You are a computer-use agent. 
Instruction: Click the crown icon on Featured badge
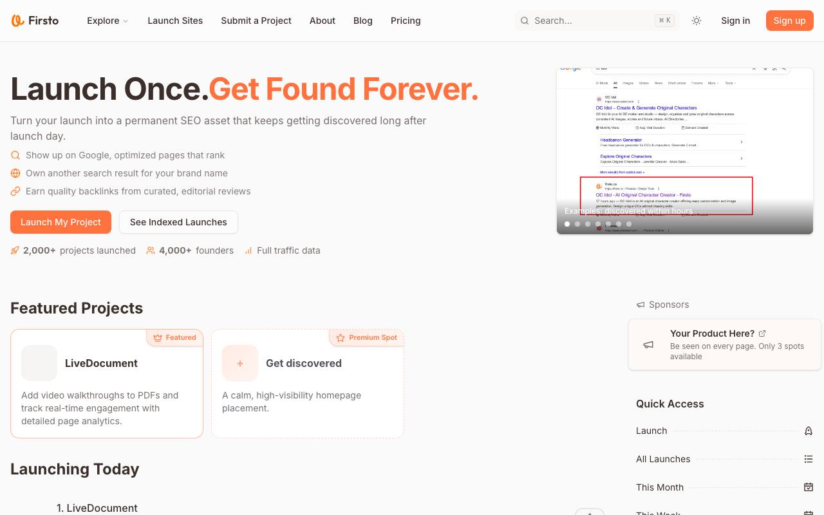point(158,337)
